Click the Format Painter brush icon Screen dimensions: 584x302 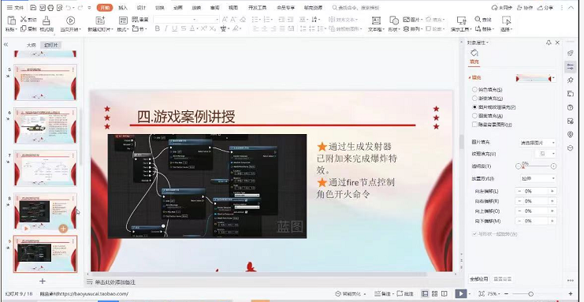pyautogui.click(x=46, y=21)
